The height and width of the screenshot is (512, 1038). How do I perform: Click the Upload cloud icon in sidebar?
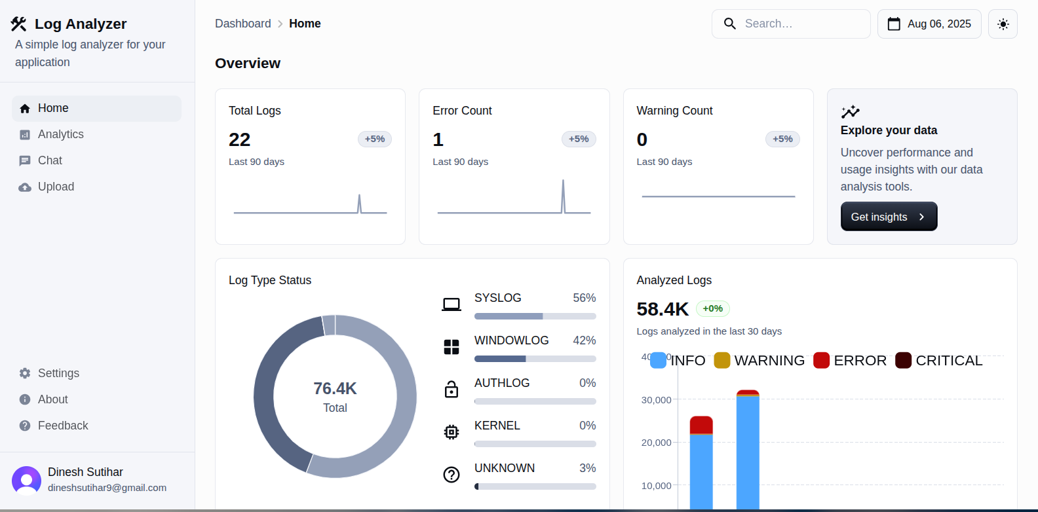25,187
